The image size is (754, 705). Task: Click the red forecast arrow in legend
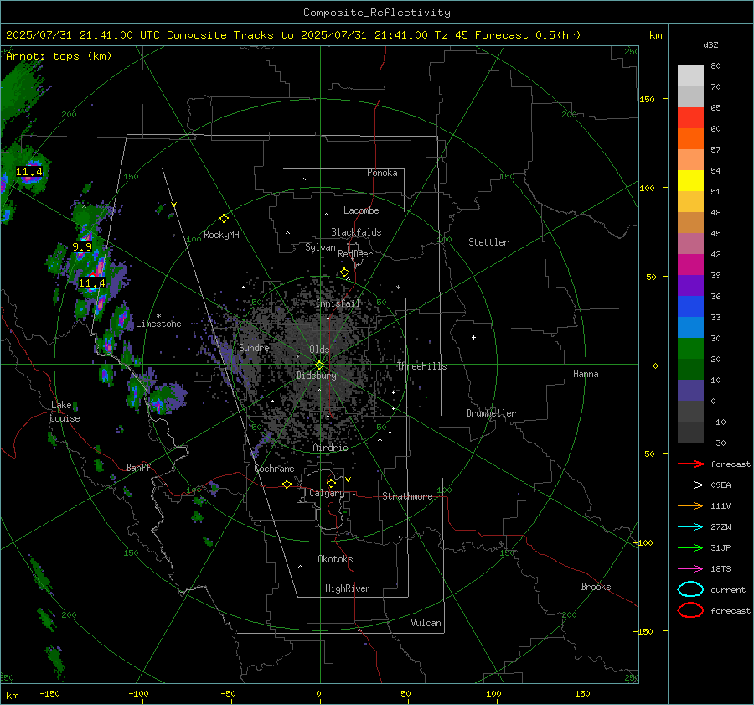pos(690,464)
